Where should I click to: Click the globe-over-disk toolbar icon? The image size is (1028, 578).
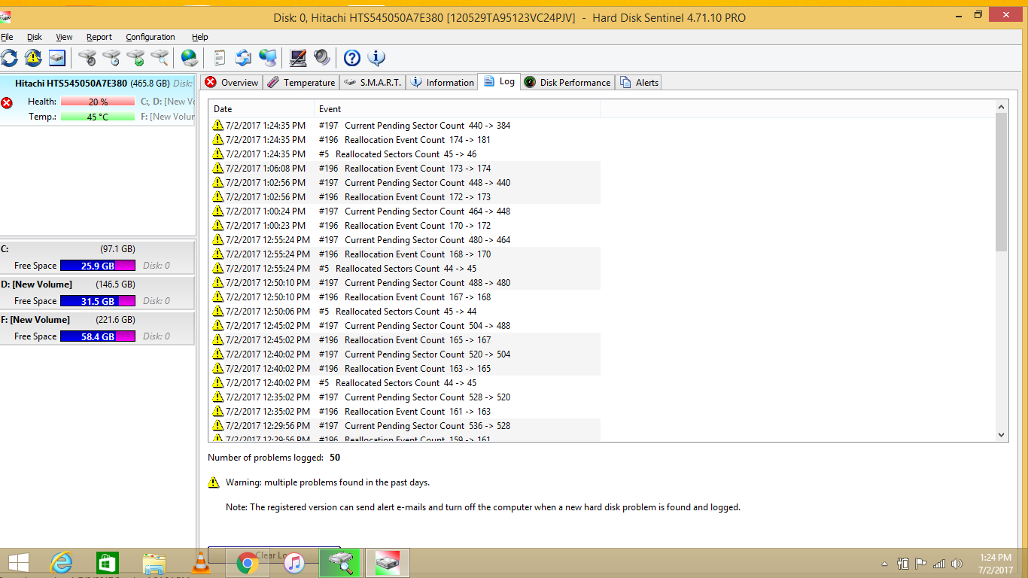pos(190,58)
